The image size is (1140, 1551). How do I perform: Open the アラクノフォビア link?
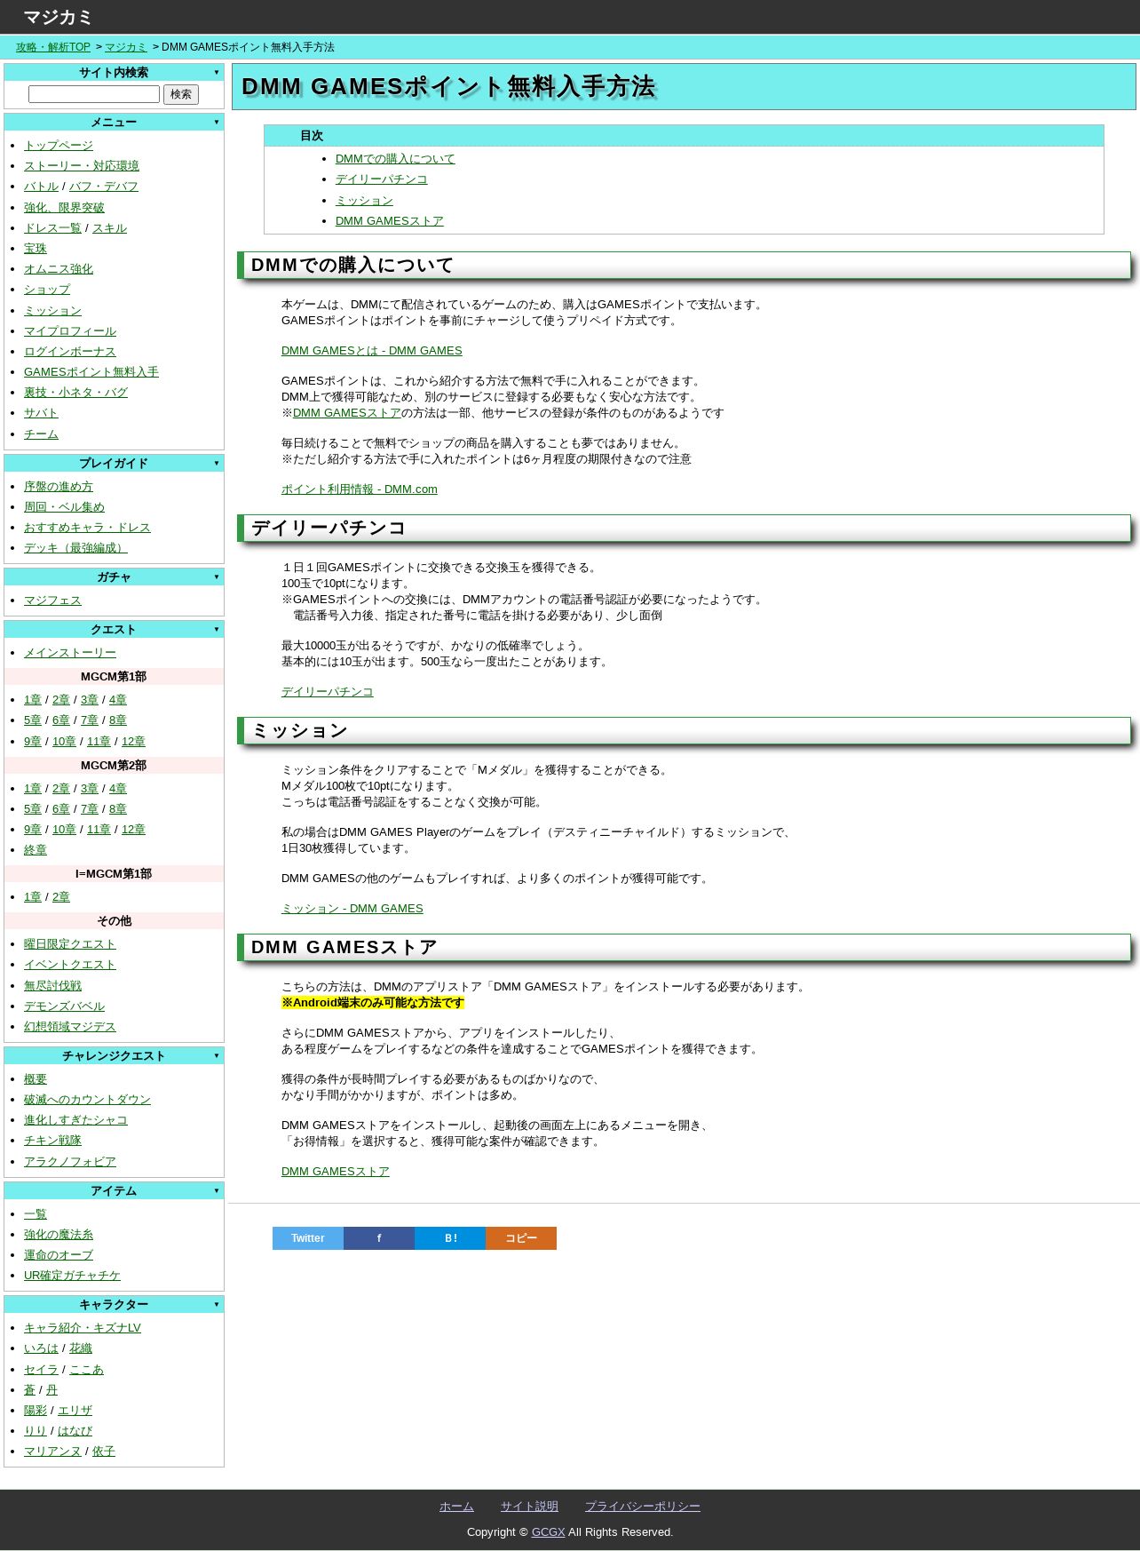tap(70, 1162)
